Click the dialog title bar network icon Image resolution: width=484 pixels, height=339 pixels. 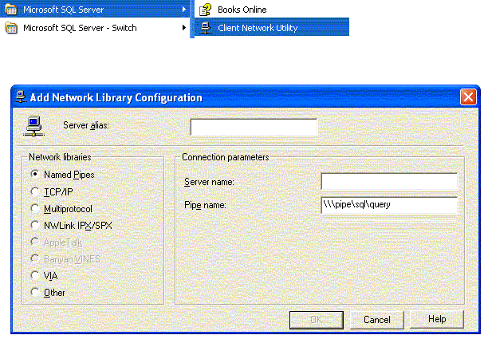pos(21,97)
